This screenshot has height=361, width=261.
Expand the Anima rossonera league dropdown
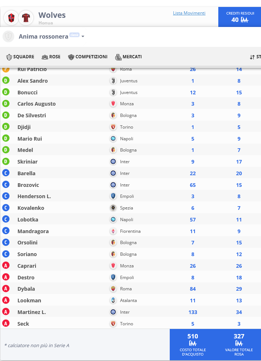pos(83,36)
